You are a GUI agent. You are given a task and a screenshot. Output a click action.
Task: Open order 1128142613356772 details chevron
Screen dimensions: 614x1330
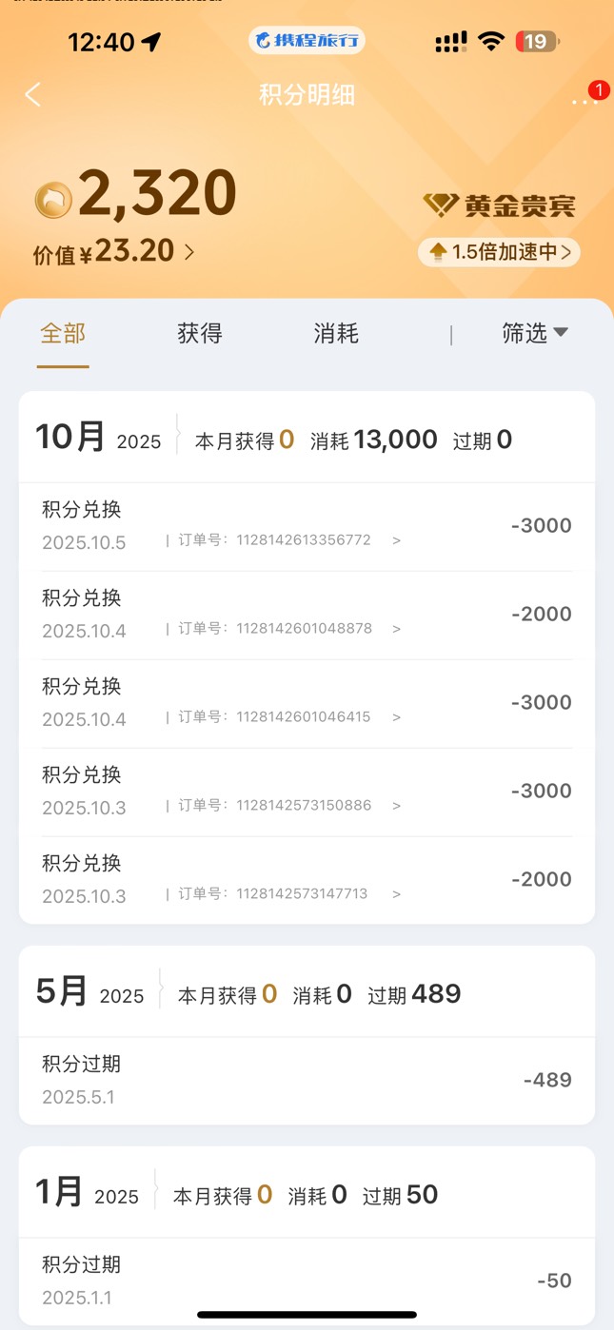click(397, 540)
